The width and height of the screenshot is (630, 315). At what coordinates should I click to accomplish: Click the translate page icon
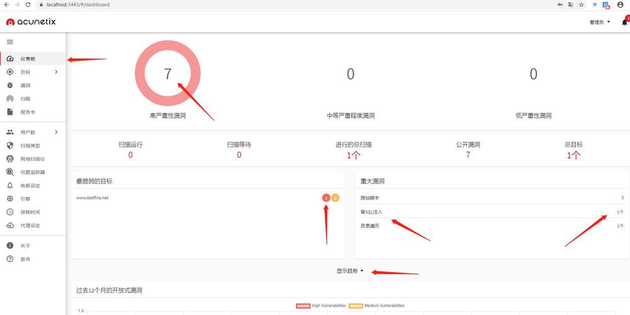571,4
